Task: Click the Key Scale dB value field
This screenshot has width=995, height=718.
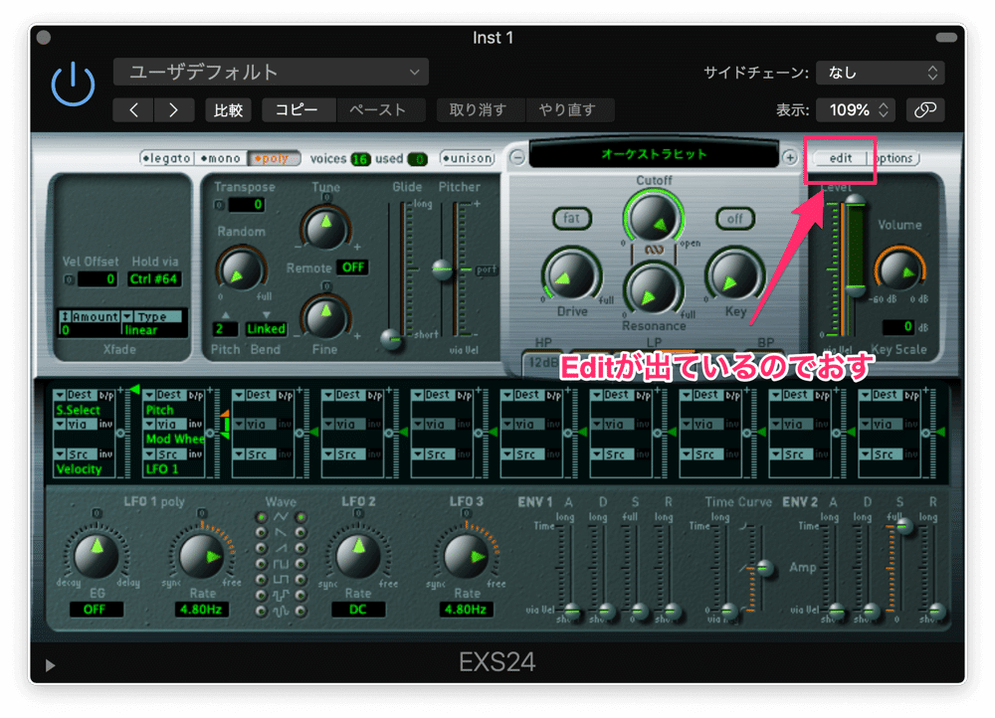Action: 897,326
